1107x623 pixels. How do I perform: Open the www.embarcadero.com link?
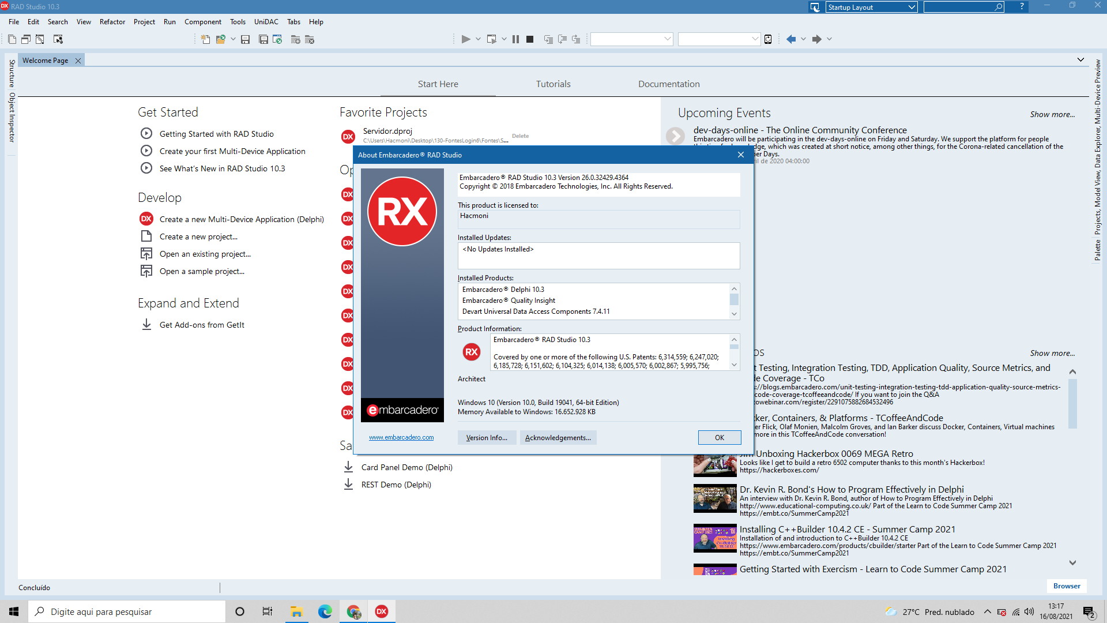[x=401, y=438]
